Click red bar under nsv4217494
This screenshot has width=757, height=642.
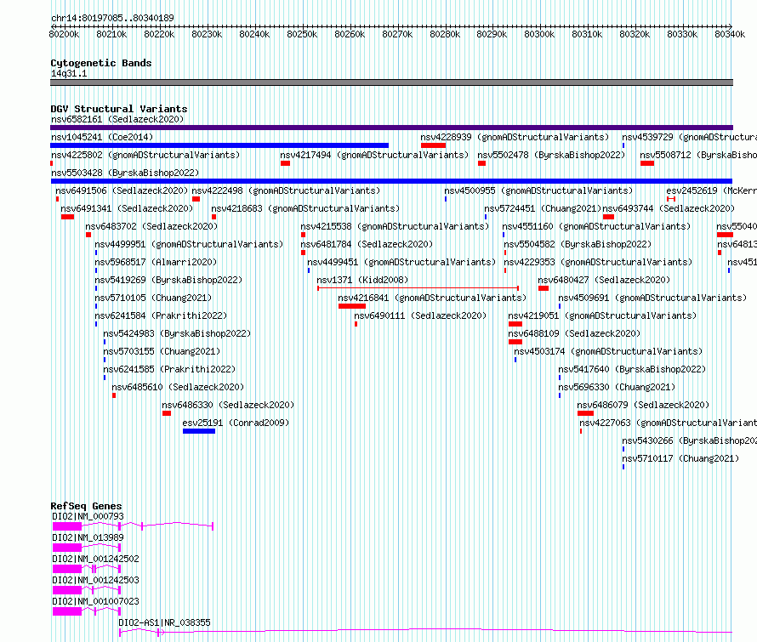(285, 163)
